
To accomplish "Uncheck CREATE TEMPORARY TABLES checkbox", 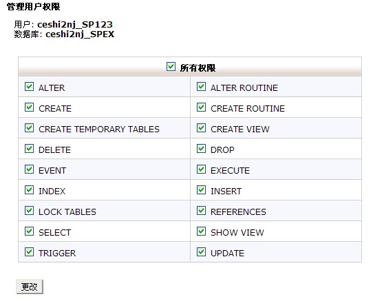I will click(x=30, y=128).
